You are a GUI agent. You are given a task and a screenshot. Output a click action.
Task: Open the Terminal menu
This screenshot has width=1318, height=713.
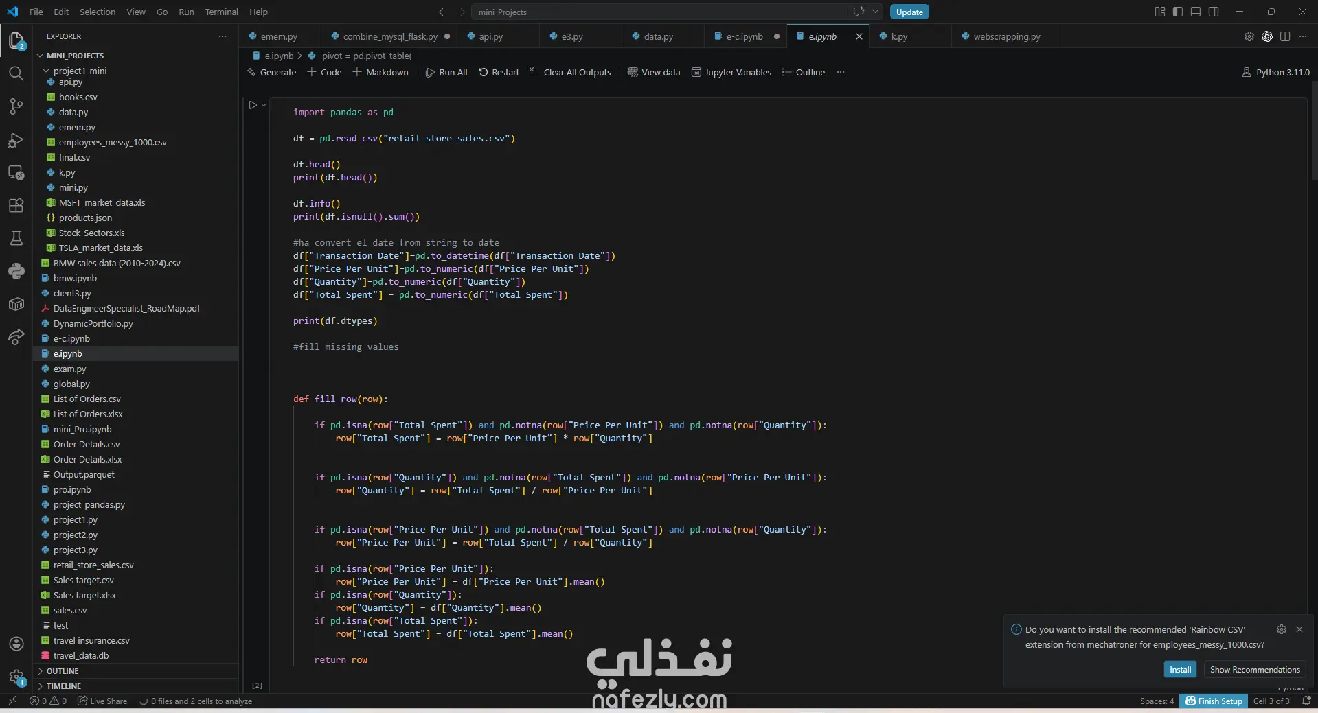(x=222, y=12)
